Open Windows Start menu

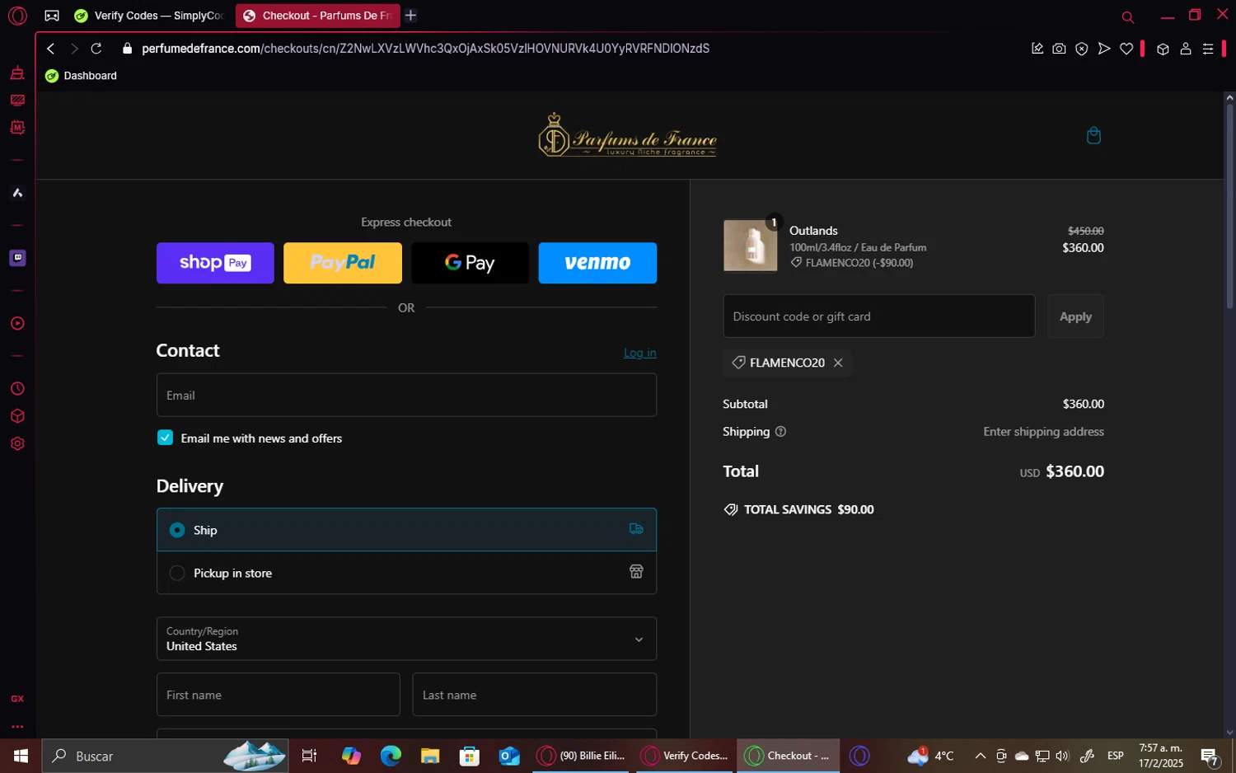21,756
